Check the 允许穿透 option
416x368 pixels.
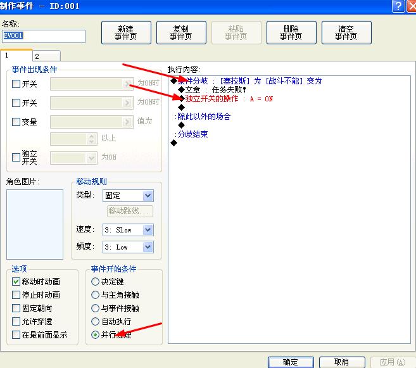[16, 322]
